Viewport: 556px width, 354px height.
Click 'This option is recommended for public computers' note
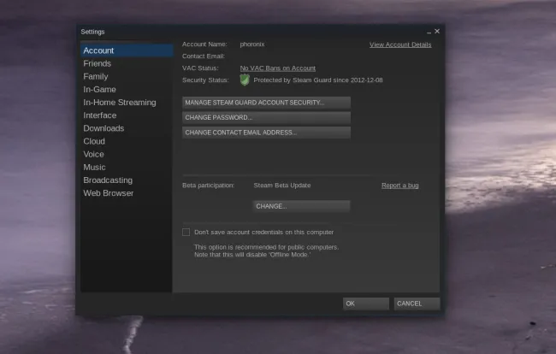(266, 247)
